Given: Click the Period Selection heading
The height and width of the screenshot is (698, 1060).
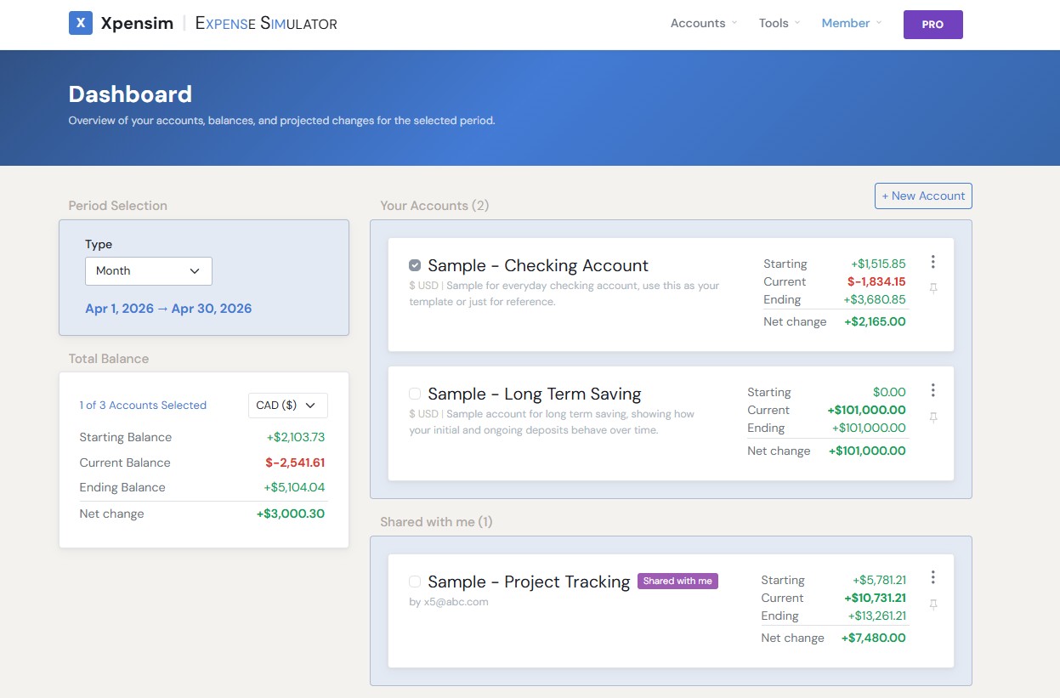Looking at the screenshot, I should point(117,206).
